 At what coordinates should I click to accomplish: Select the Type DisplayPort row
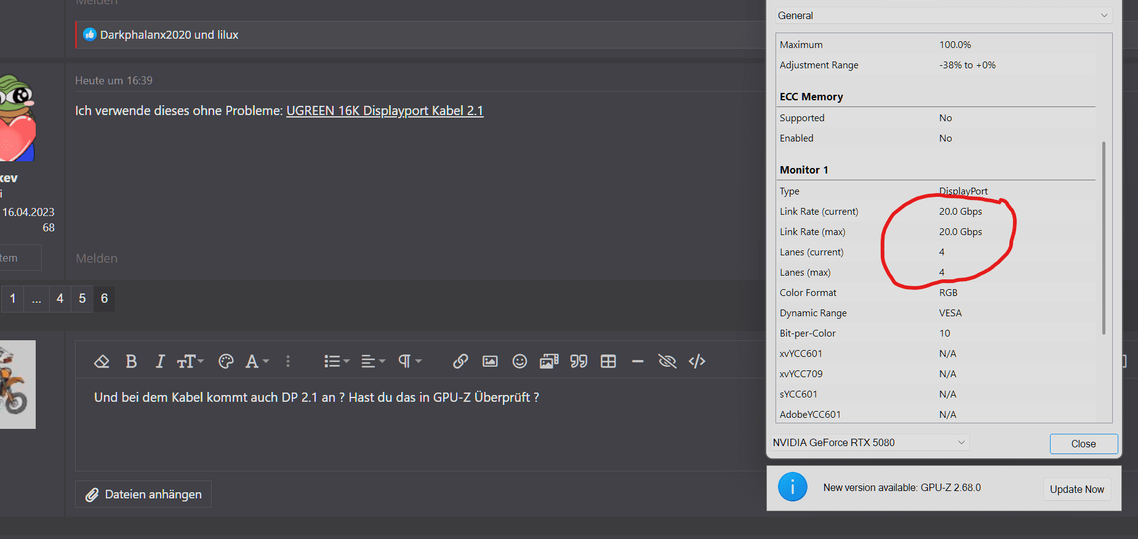click(x=936, y=191)
